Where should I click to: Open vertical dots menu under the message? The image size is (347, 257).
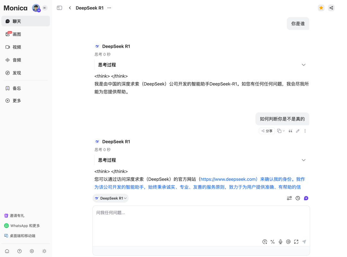coord(305,131)
